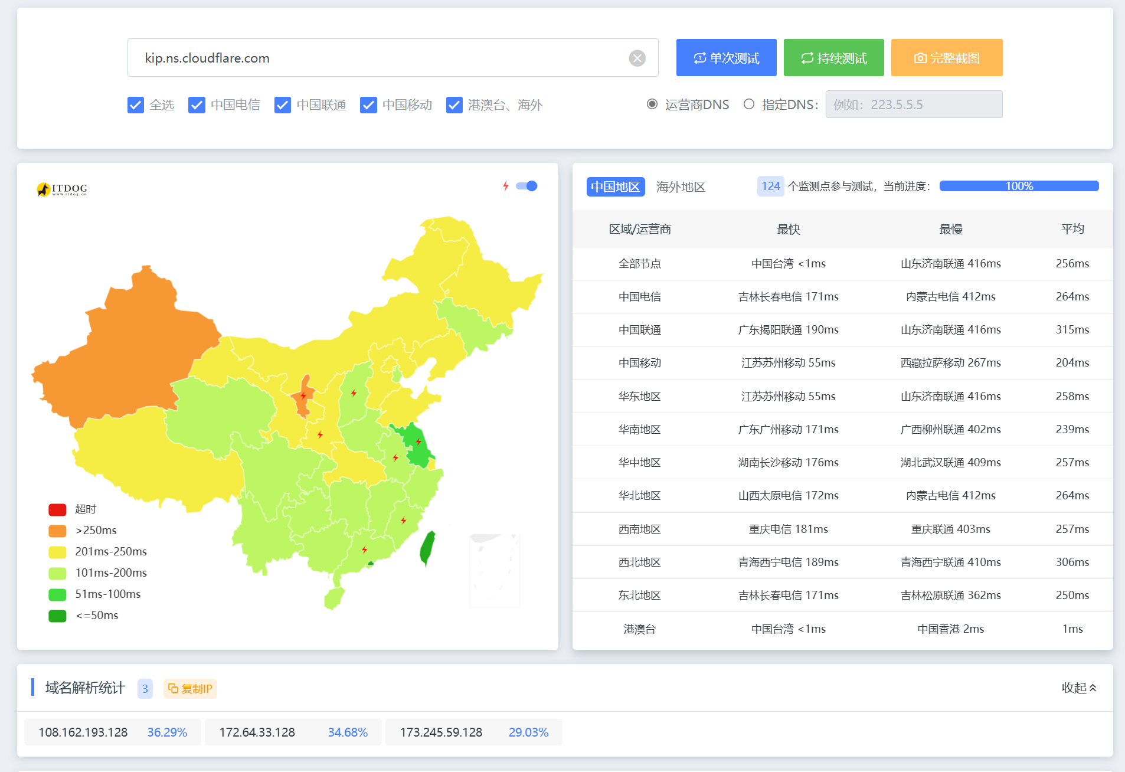
Task: Click the yellow 201ms-250ms legend swatch
Action: point(57,552)
